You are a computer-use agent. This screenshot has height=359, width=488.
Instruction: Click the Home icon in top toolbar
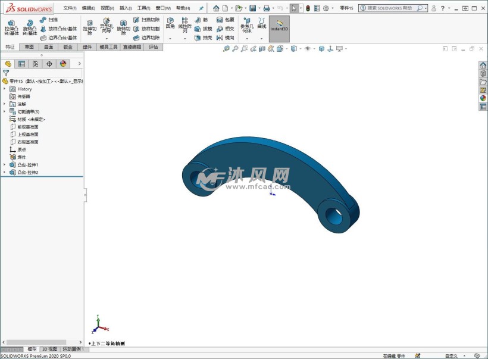point(216,8)
